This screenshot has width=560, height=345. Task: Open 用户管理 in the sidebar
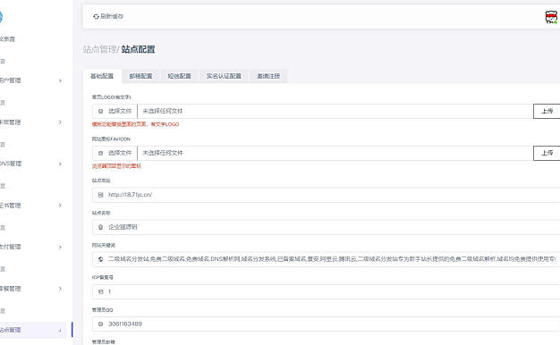tap(11, 80)
